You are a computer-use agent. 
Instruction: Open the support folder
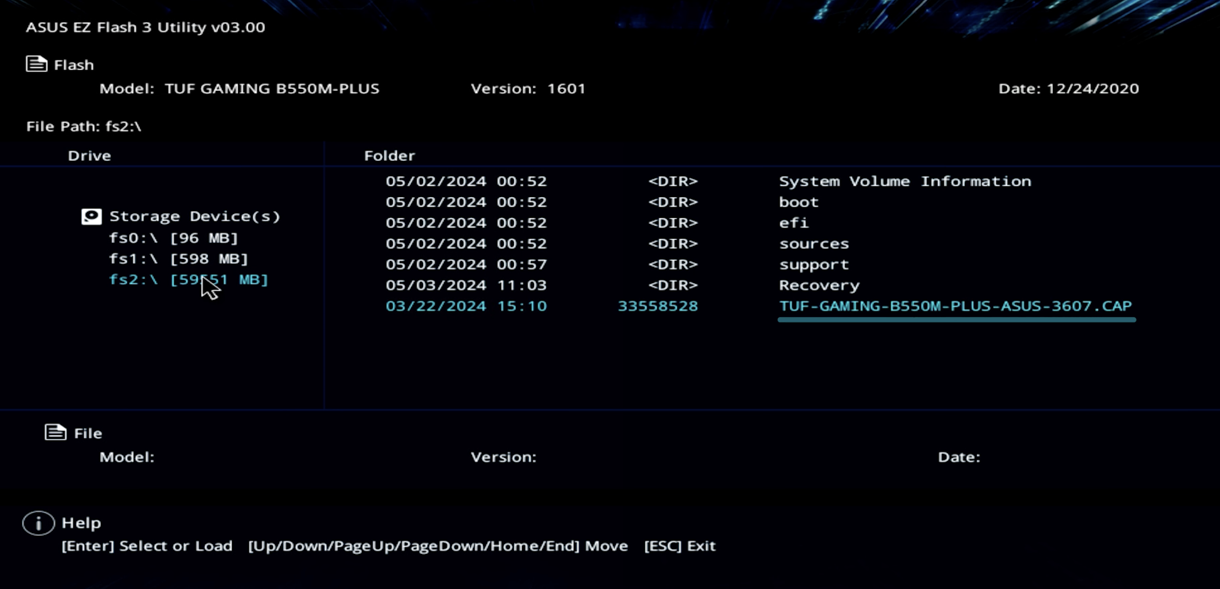click(x=814, y=265)
